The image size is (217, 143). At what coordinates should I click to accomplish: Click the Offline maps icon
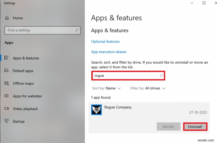pyautogui.click(x=7, y=83)
